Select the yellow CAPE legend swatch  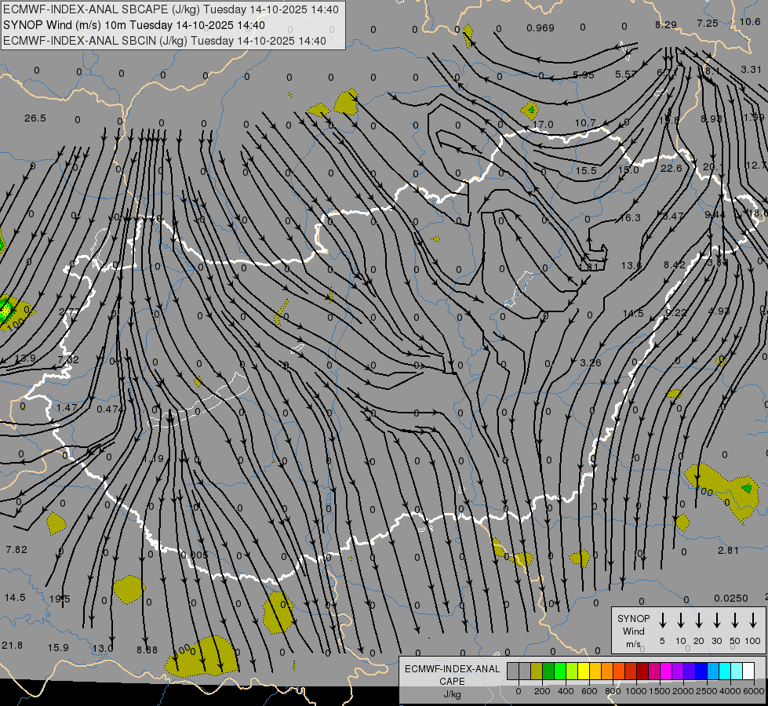click(584, 671)
